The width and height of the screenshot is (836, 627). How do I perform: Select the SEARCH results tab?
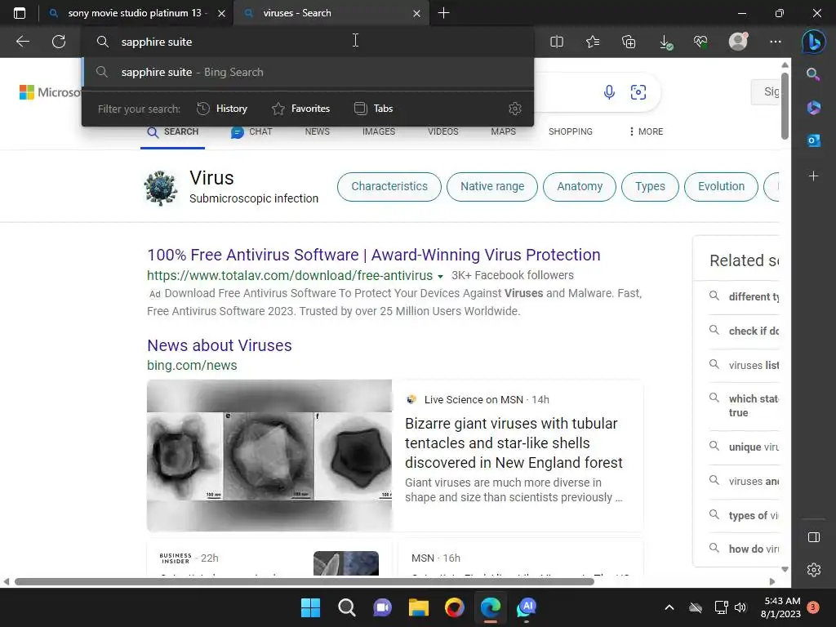(173, 131)
